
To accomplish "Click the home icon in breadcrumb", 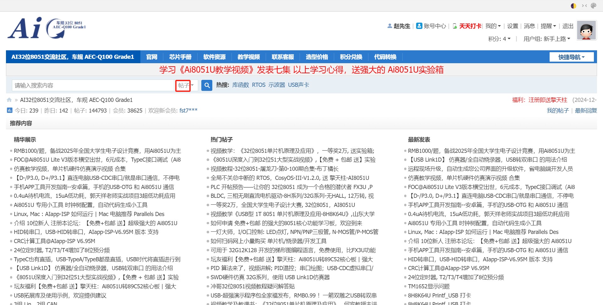I will pos(9,100).
